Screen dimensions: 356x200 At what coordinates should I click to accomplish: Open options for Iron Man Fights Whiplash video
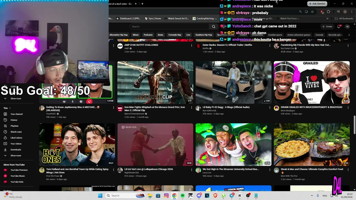tap(192, 107)
